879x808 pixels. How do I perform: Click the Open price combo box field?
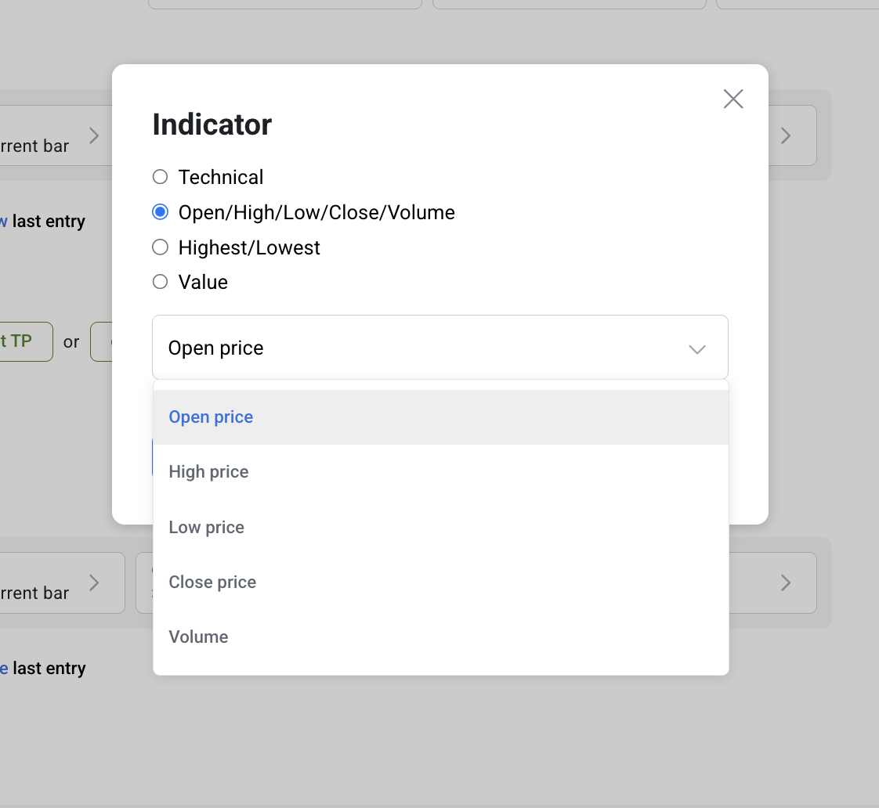(440, 348)
